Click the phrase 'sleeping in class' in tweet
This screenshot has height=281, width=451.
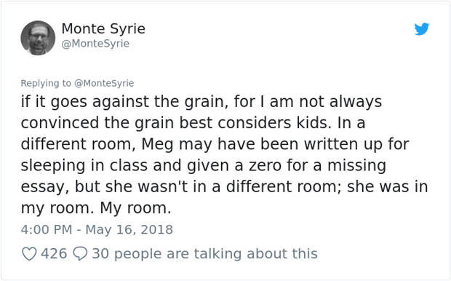coord(84,165)
